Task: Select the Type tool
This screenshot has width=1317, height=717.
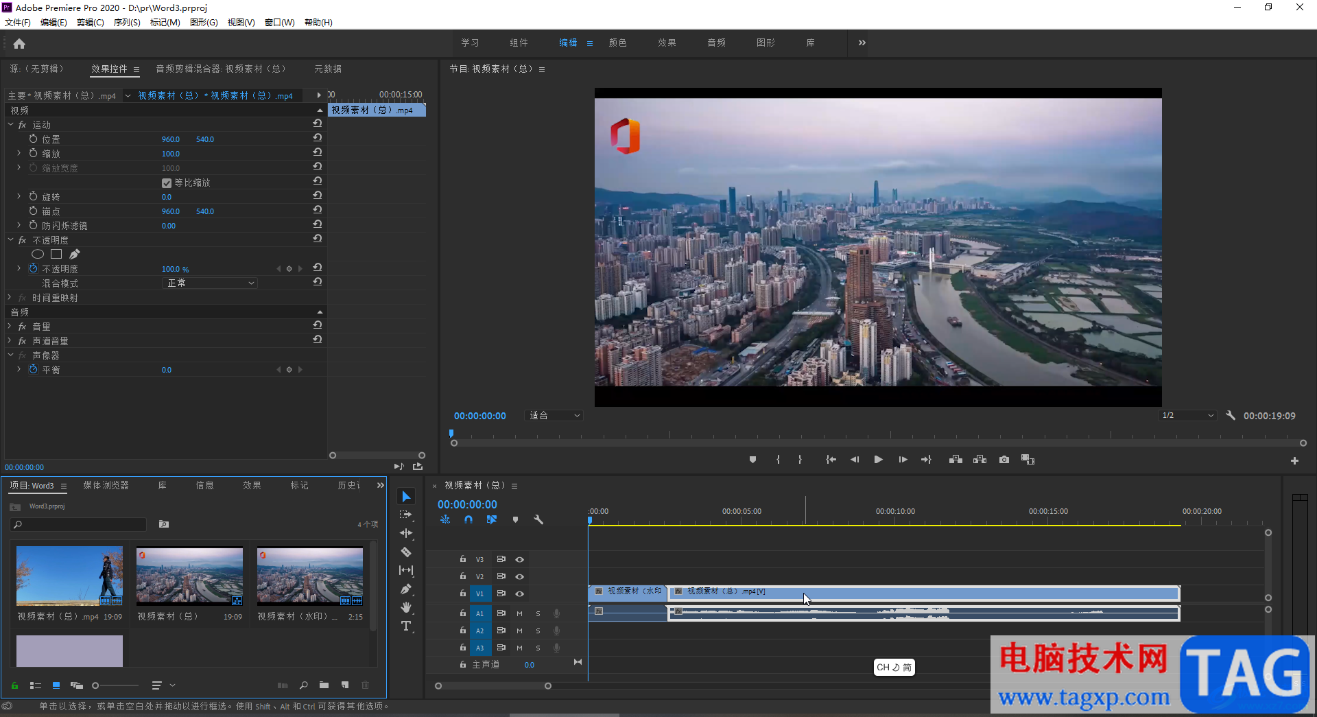Action: [406, 626]
